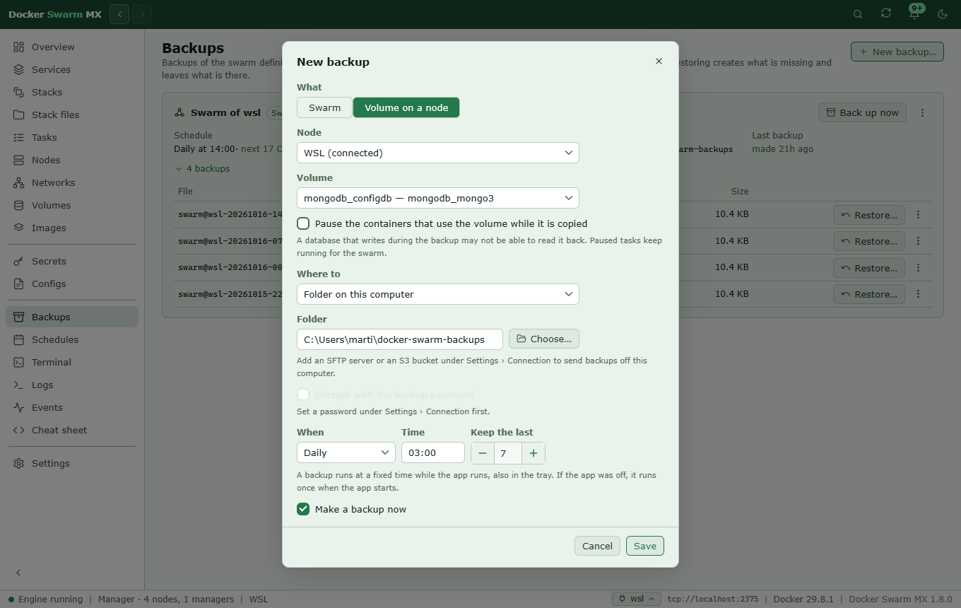Choose a backup folder

pos(544,339)
